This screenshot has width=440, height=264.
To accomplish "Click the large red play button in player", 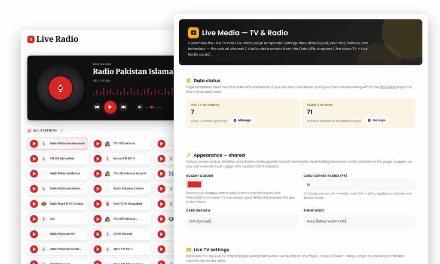I will click(x=110, y=107).
